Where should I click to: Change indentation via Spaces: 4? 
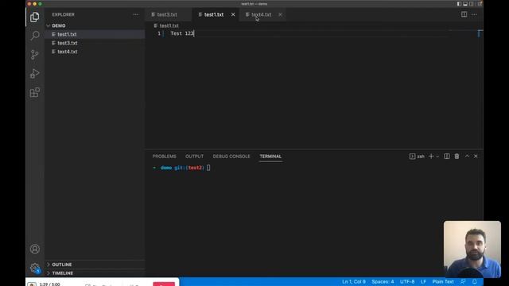coord(383,282)
